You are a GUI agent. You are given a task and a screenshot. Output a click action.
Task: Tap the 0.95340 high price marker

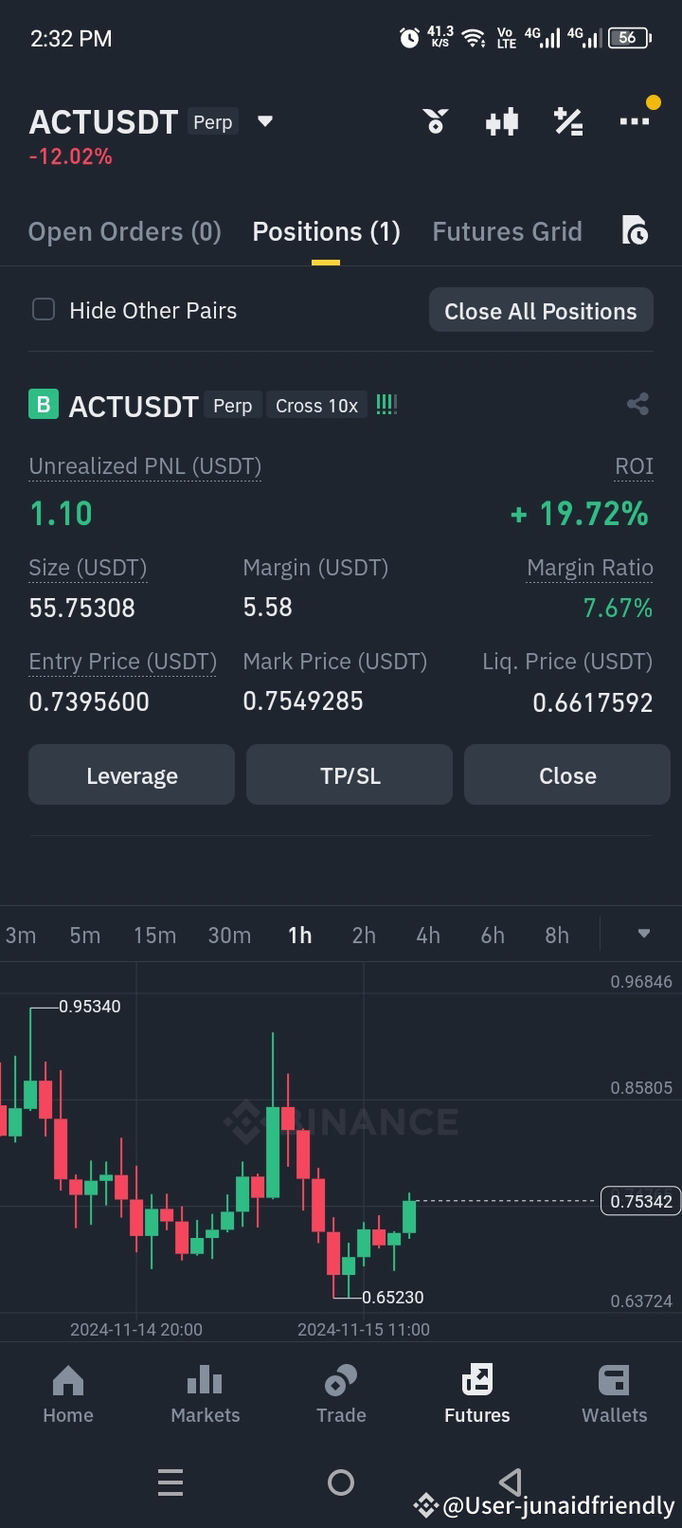90,1007
